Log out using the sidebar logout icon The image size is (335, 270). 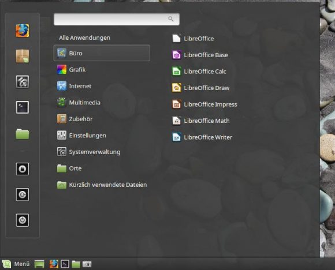coord(23,194)
